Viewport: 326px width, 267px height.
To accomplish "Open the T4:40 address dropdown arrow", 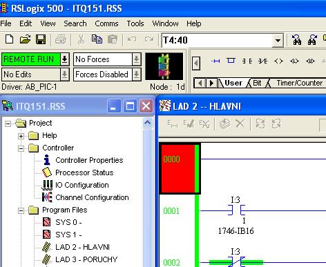I will tap(278, 41).
